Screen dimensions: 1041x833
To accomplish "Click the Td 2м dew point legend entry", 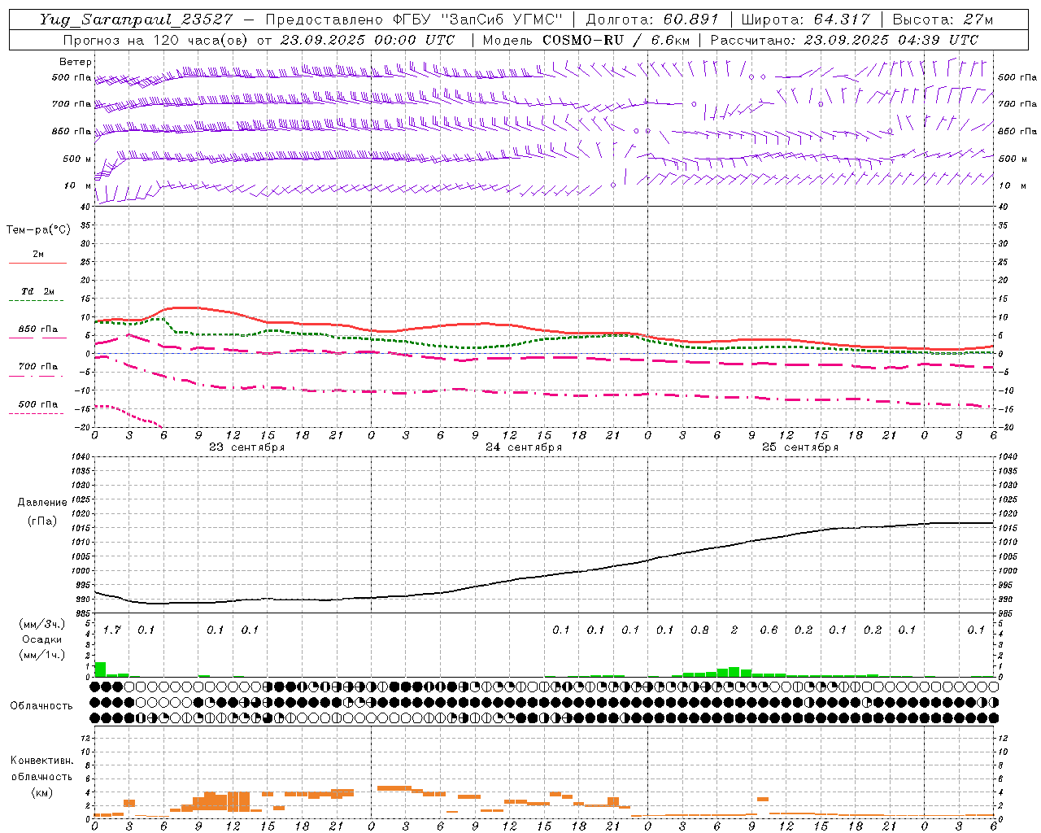I will tap(37, 291).
